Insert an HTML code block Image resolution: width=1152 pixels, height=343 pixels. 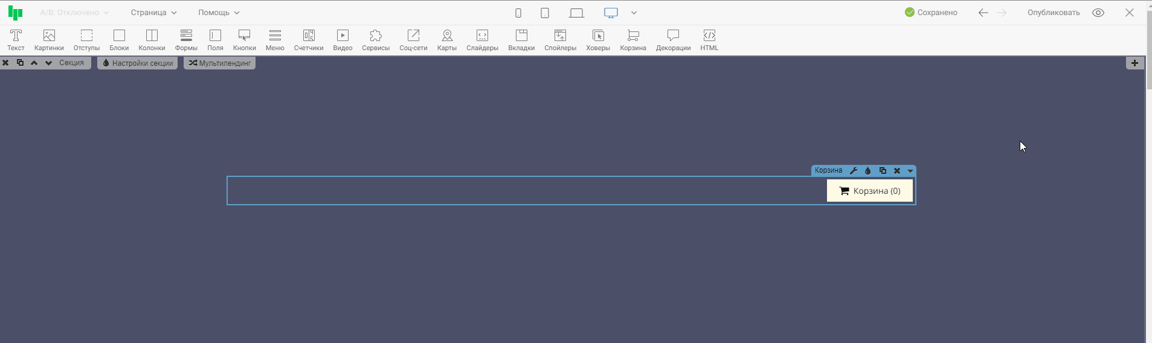[x=709, y=40]
